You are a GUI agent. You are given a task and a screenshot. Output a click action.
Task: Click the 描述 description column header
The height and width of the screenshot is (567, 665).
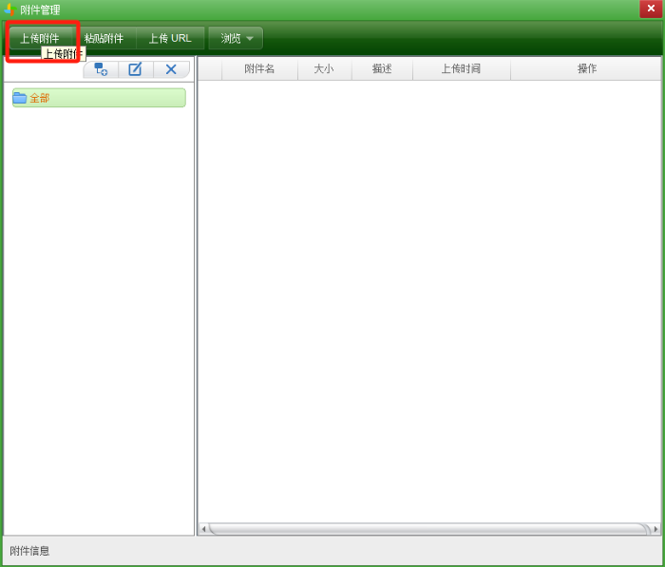pyautogui.click(x=382, y=69)
